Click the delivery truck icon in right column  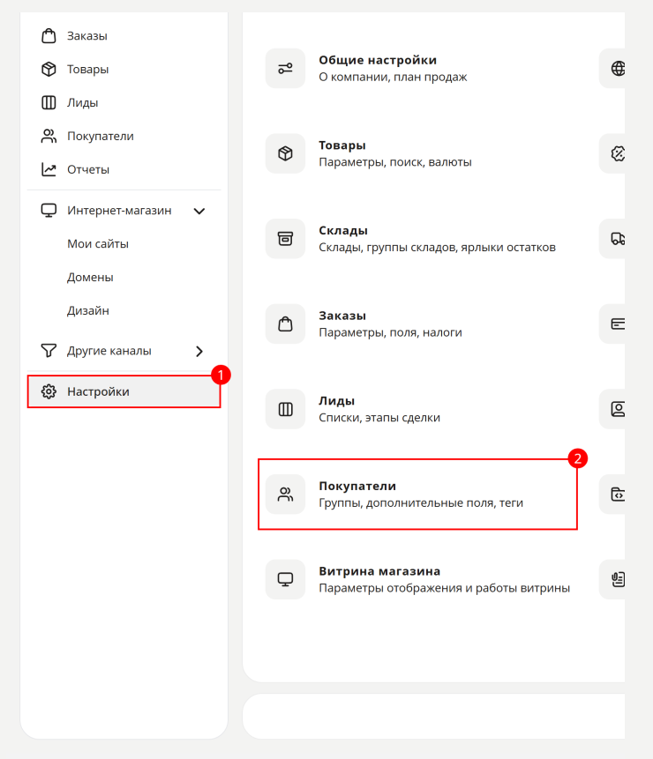point(617,239)
